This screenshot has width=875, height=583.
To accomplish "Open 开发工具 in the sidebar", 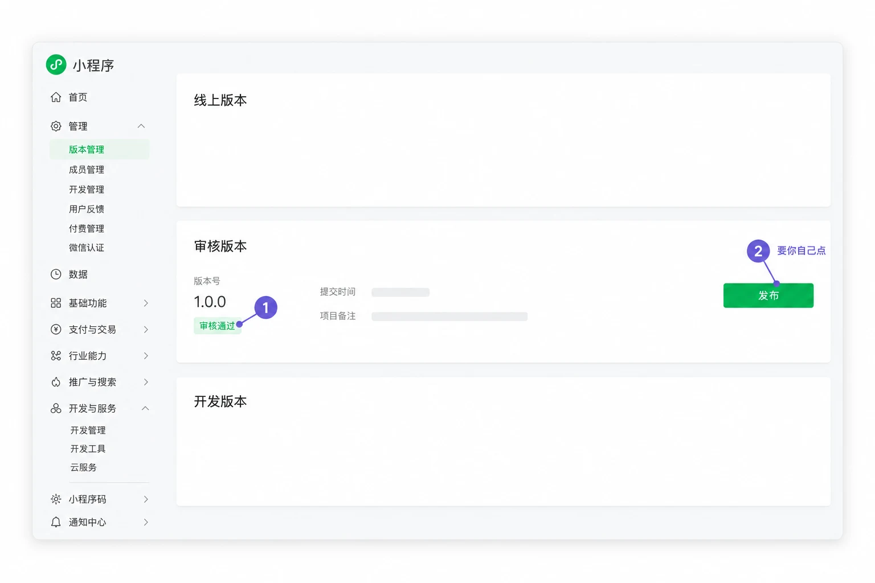I will pyautogui.click(x=88, y=449).
